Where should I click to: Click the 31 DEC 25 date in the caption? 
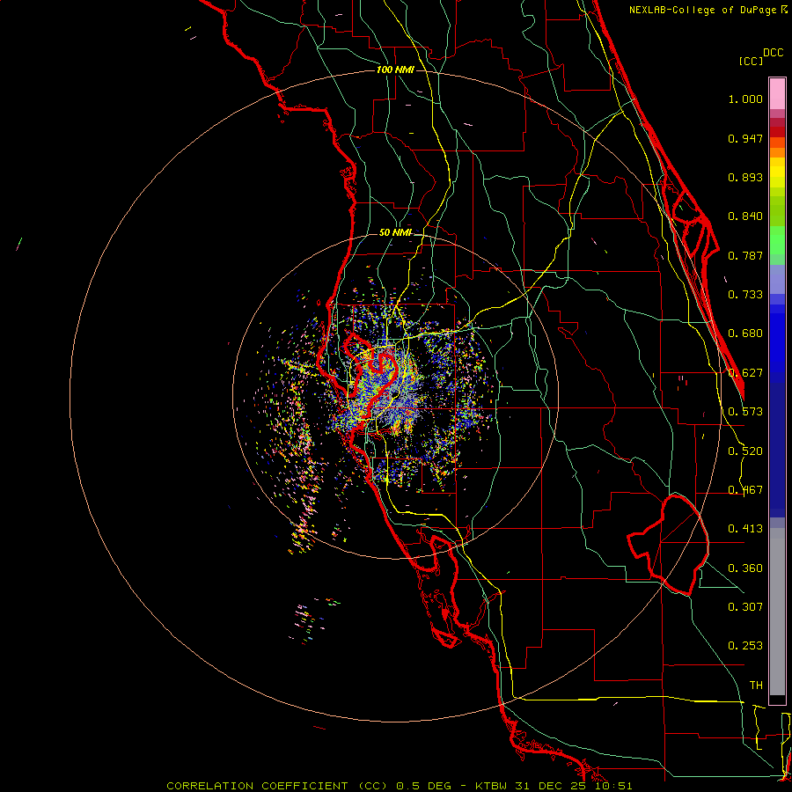tap(550, 786)
